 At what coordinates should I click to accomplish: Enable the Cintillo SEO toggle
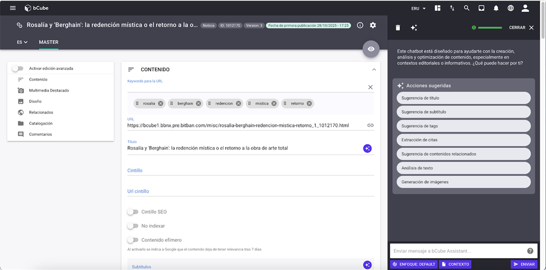(133, 212)
